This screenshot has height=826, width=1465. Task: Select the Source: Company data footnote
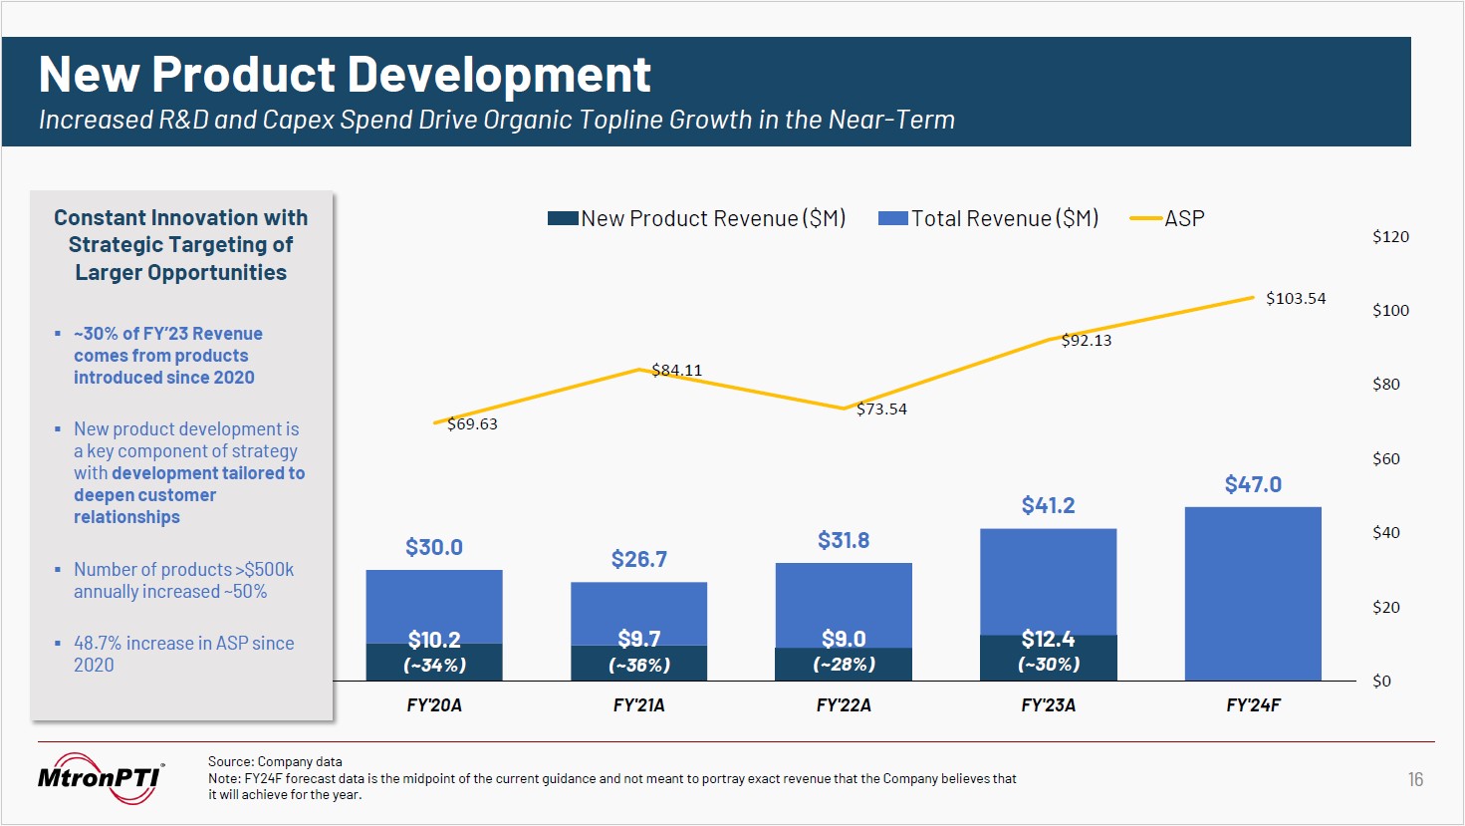[x=275, y=761]
